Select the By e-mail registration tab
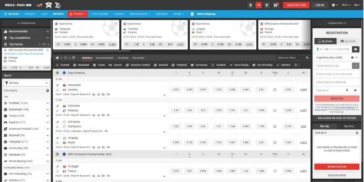 click(348, 41)
